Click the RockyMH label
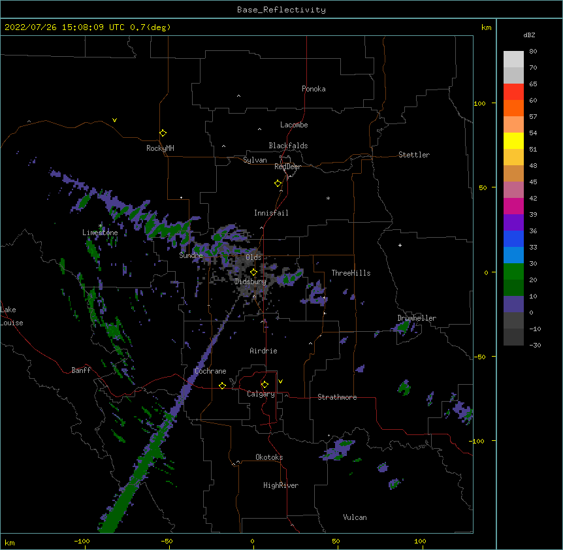Screen dimensions: 563x550 tap(160, 148)
